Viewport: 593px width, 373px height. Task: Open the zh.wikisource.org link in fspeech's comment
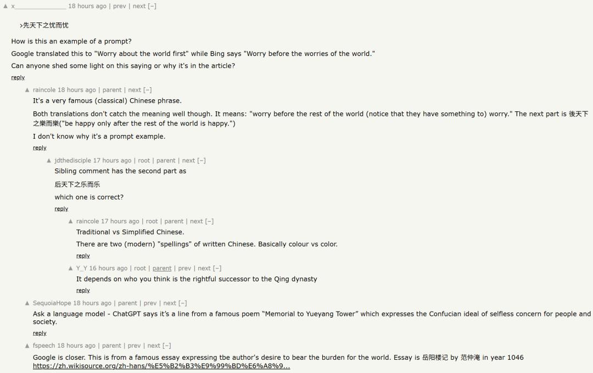(161, 366)
